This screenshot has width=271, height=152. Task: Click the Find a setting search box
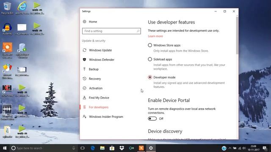pos(111,31)
